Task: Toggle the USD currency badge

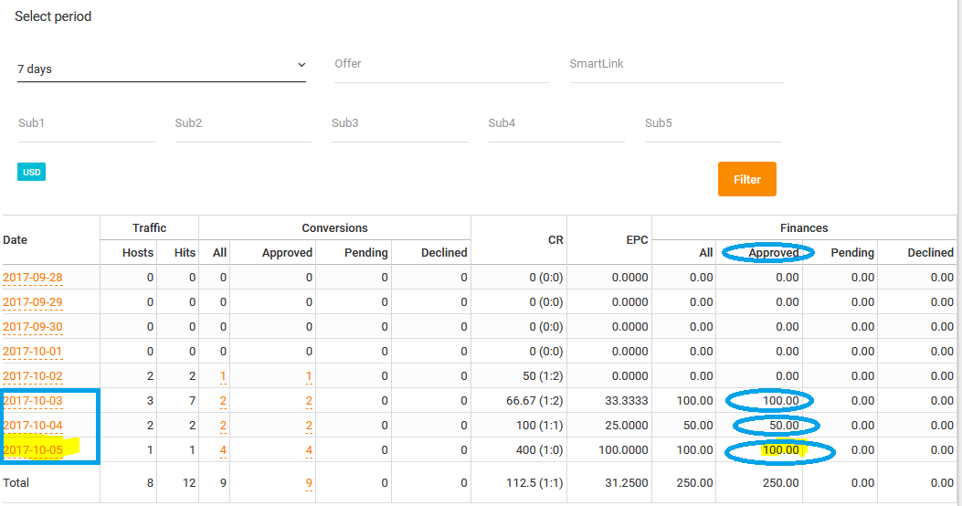Action: coord(31,173)
